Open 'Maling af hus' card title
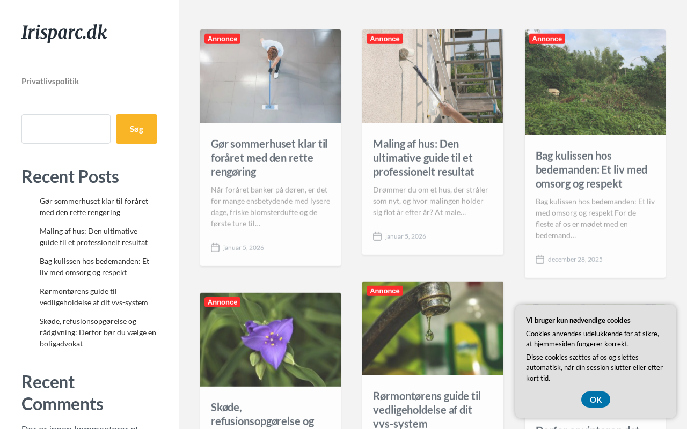Image resolution: width=687 pixels, height=429 pixels. [423, 158]
